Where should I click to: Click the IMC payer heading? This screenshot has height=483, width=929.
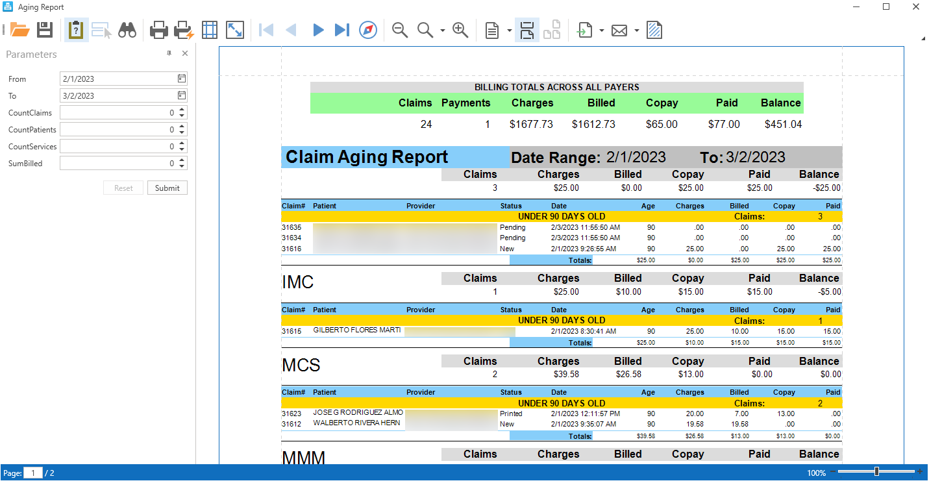coord(298,282)
